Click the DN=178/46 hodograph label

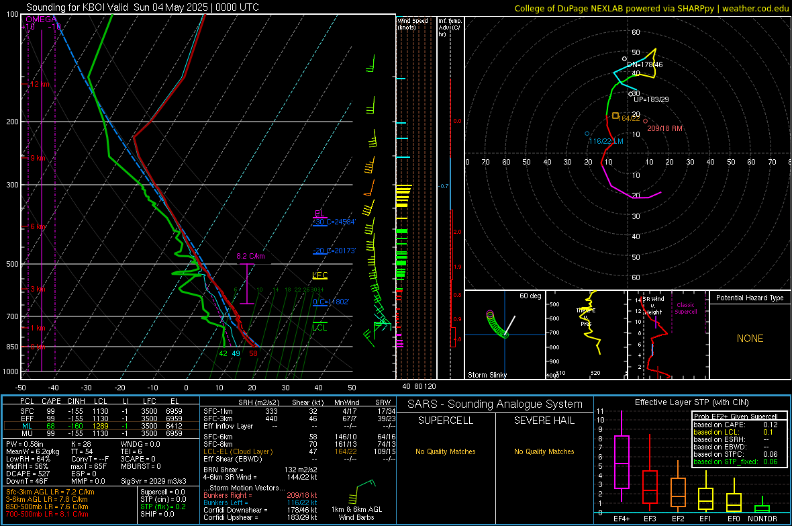645,64
